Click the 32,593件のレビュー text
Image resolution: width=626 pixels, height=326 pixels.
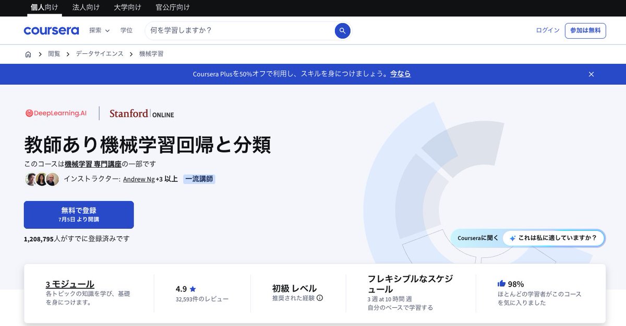tap(202, 299)
